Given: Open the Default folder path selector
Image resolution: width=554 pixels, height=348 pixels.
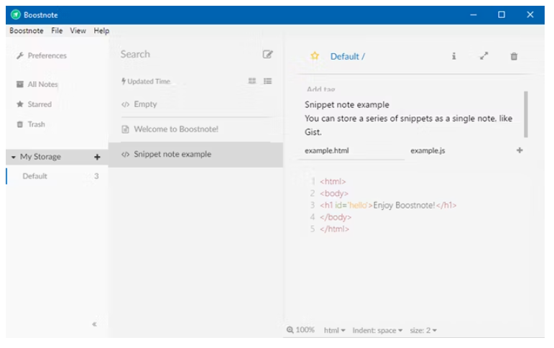Looking at the screenshot, I should coord(348,56).
